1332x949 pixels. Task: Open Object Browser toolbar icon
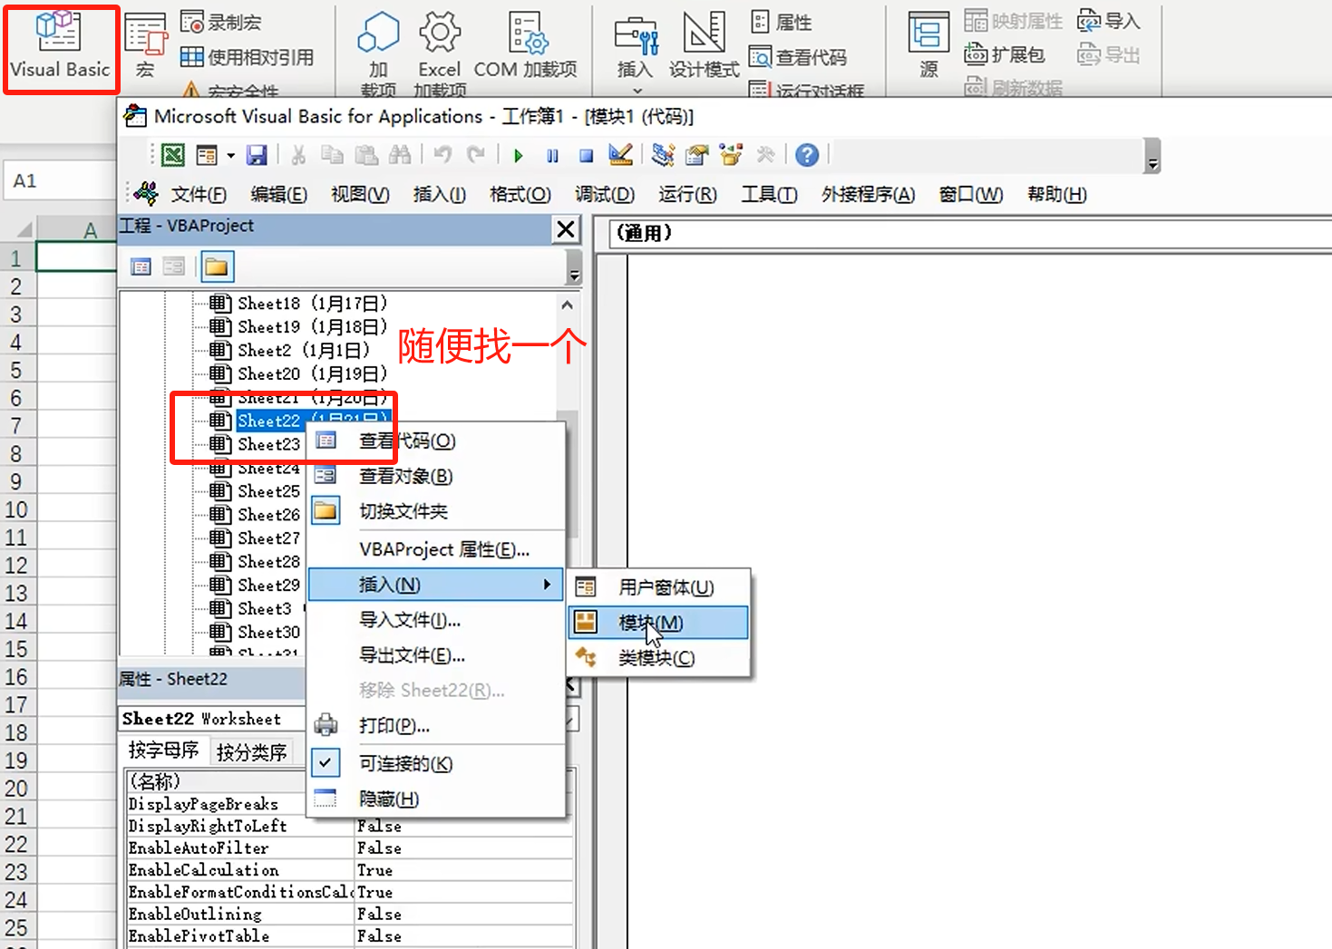click(x=731, y=155)
